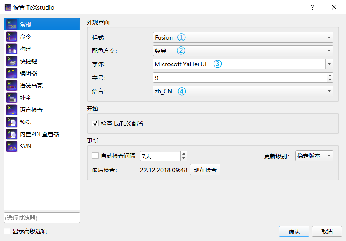Click the SVN icon
Screen dimensions: 346x241
tap(12, 146)
